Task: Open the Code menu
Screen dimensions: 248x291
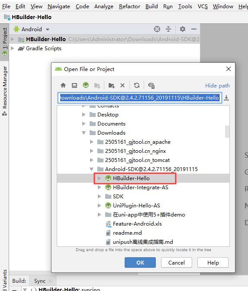Action: 82,6
